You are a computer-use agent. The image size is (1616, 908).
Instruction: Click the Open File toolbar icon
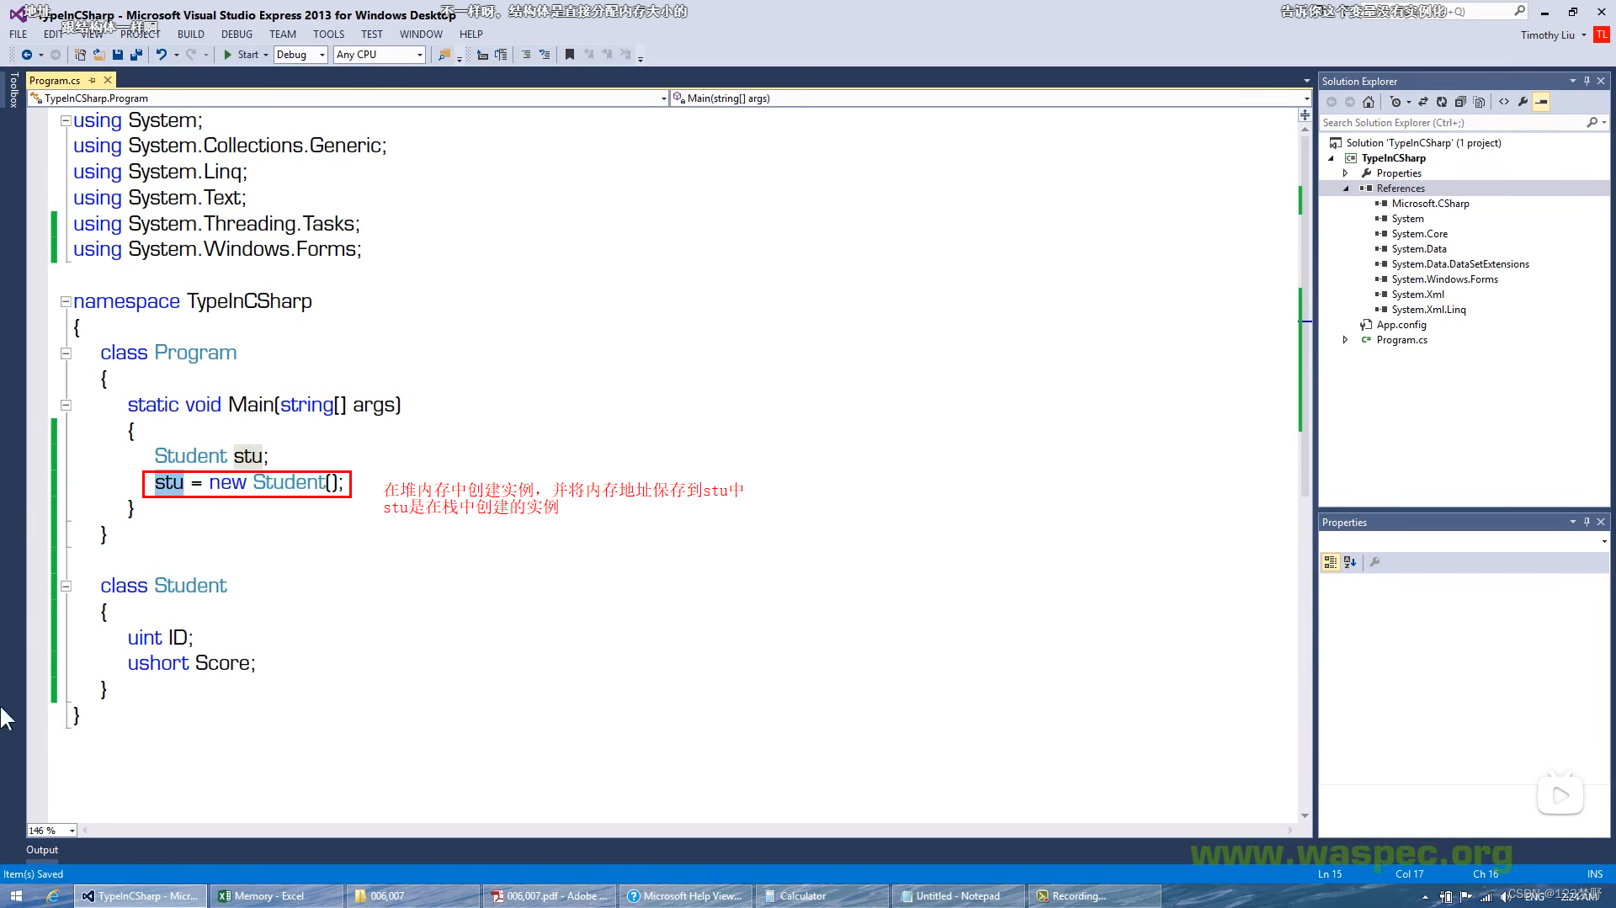pos(98,55)
